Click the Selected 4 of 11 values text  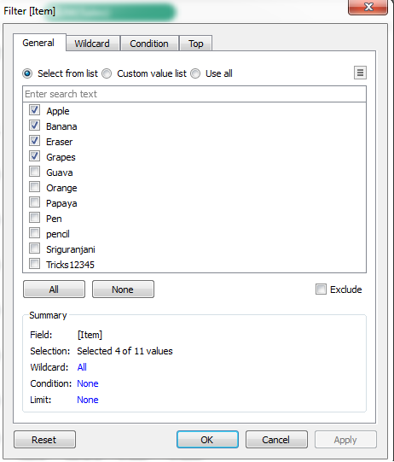[x=125, y=351]
